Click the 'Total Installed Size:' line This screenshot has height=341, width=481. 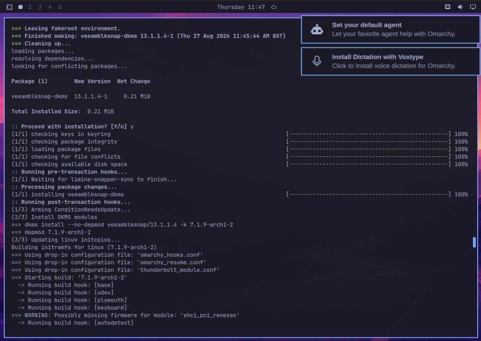pyautogui.click(x=62, y=111)
